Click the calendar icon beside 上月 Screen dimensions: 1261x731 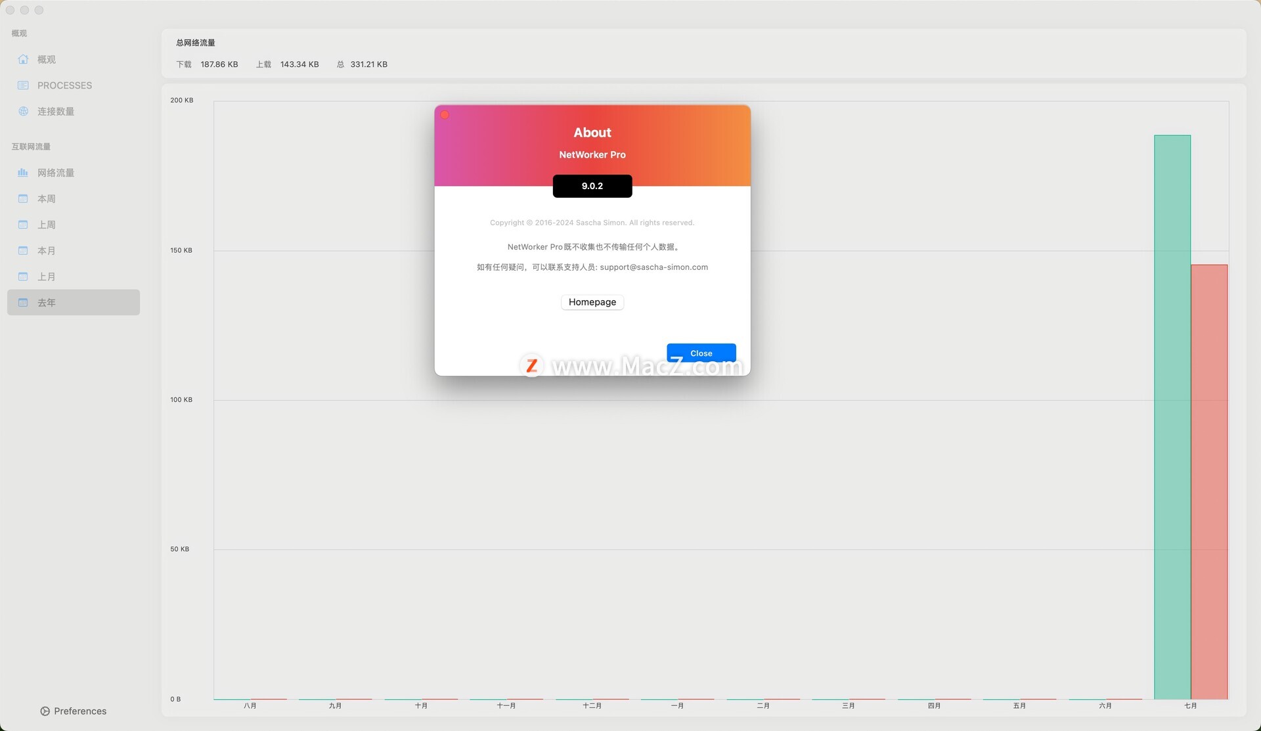coord(23,277)
